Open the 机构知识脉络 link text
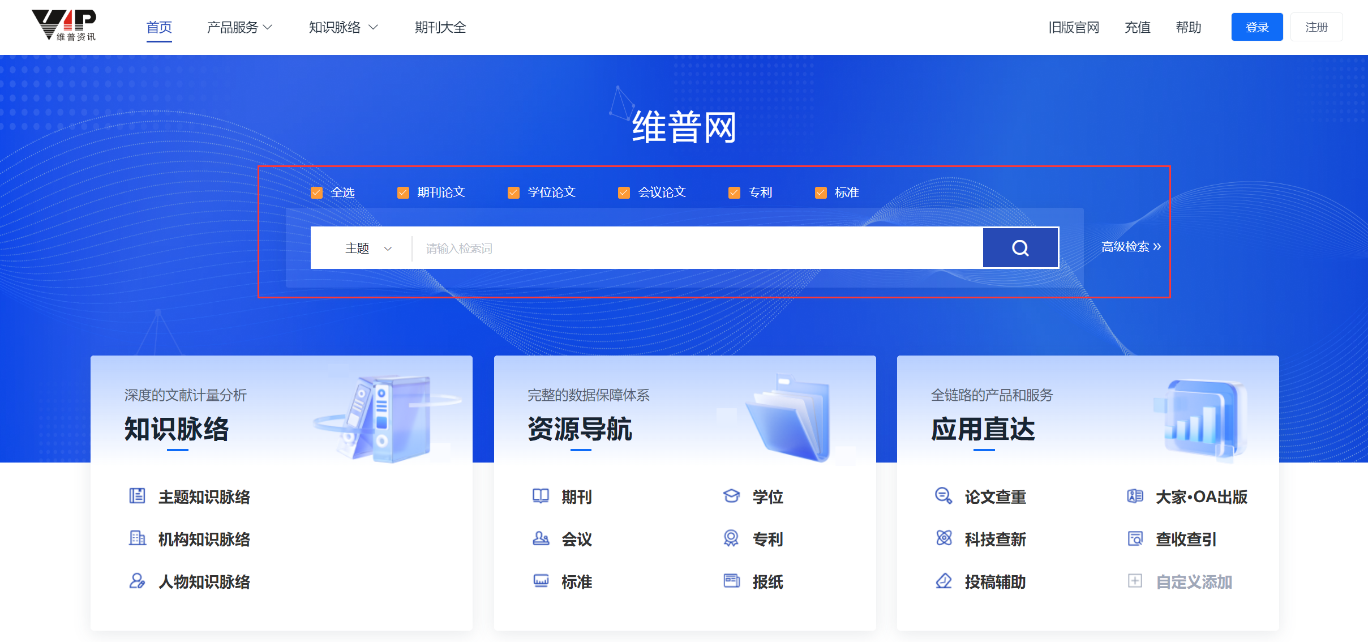The width and height of the screenshot is (1368, 642). click(204, 539)
